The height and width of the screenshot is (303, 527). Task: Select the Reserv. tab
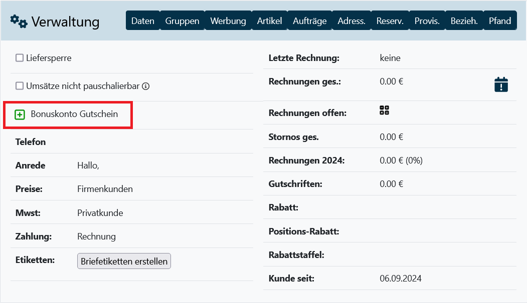click(x=390, y=21)
